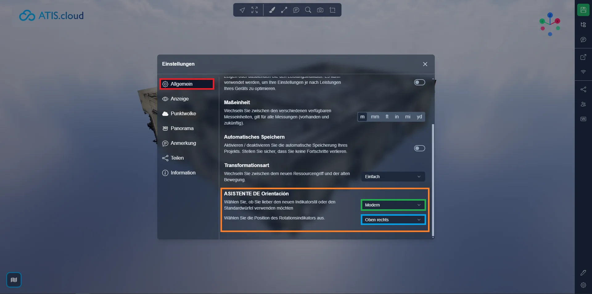
Task: Expand the Modern indicator style dropdown
Action: (393, 205)
